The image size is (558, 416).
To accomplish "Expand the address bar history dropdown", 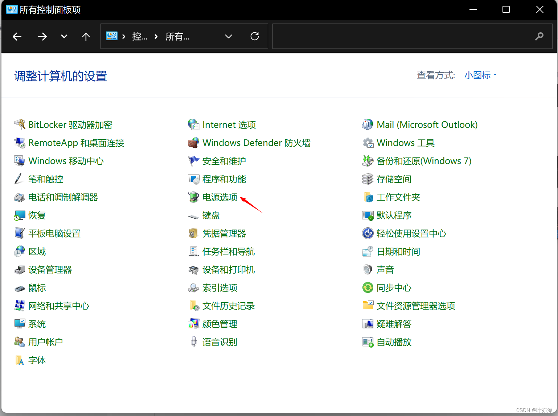I will (x=229, y=36).
